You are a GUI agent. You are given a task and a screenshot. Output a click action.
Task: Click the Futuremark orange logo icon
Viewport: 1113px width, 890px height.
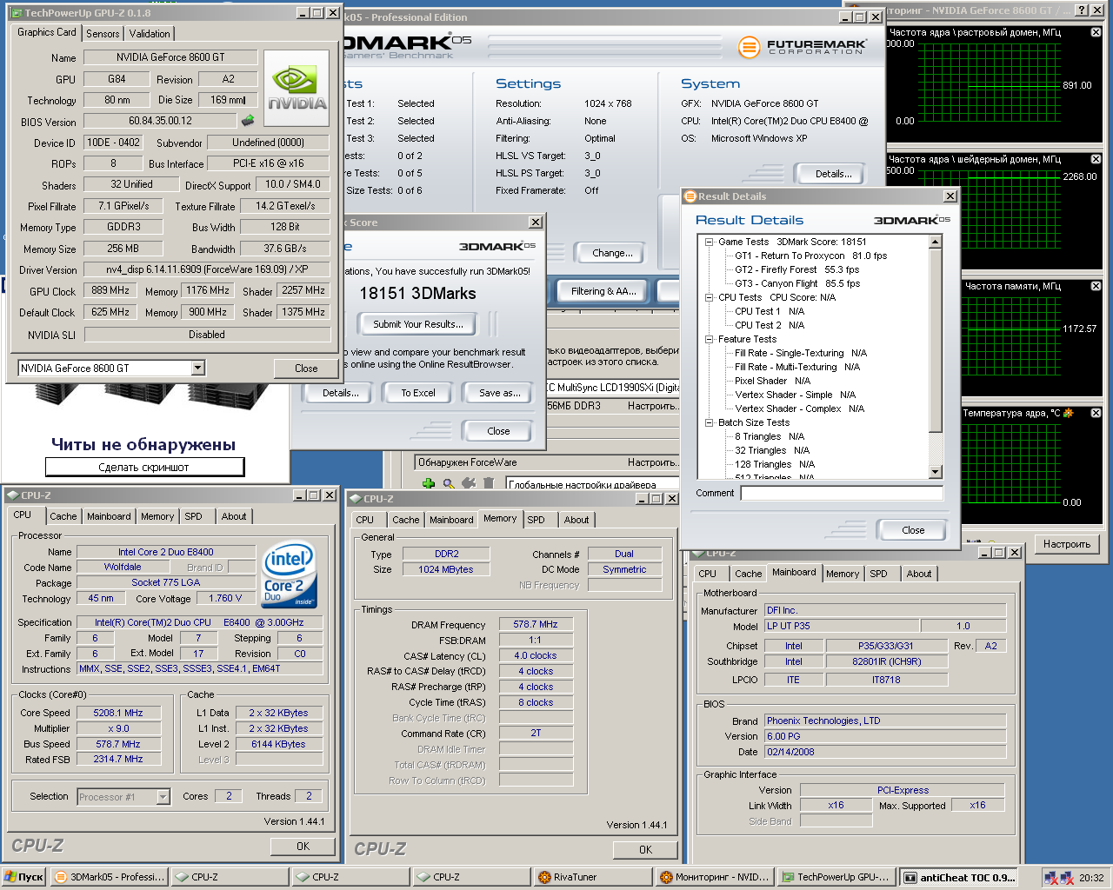click(749, 47)
